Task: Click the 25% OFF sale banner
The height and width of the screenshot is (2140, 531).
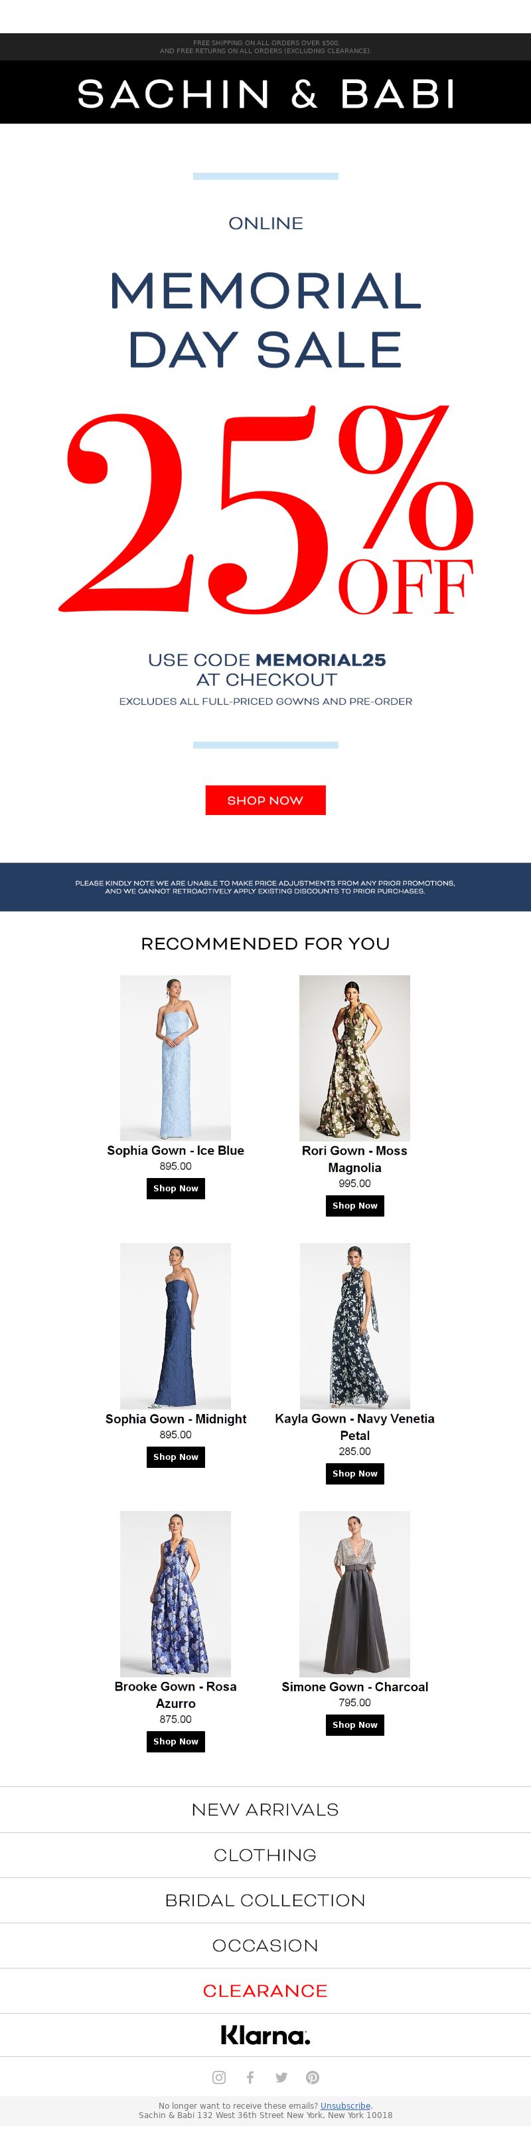Action: click(x=265, y=510)
